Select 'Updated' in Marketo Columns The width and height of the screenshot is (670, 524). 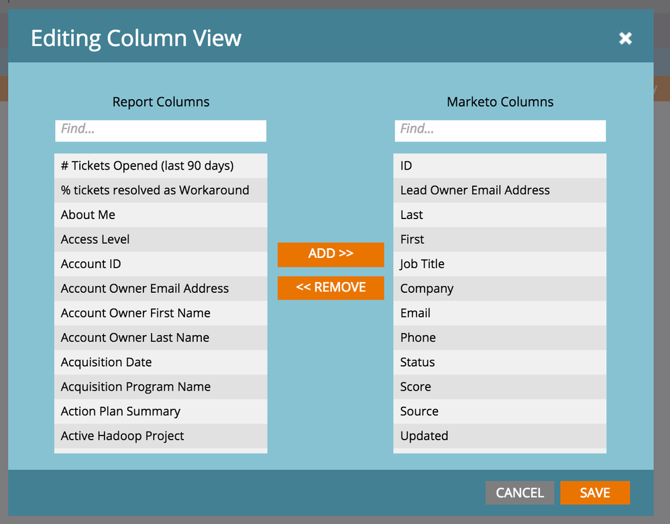pos(500,436)
